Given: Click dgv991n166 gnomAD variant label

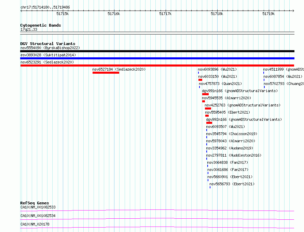Looking at the screenshot, I should 240,91.
